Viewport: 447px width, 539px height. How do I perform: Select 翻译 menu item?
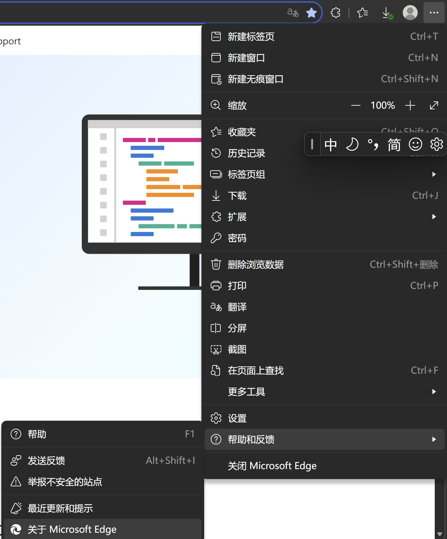[324, 307]
